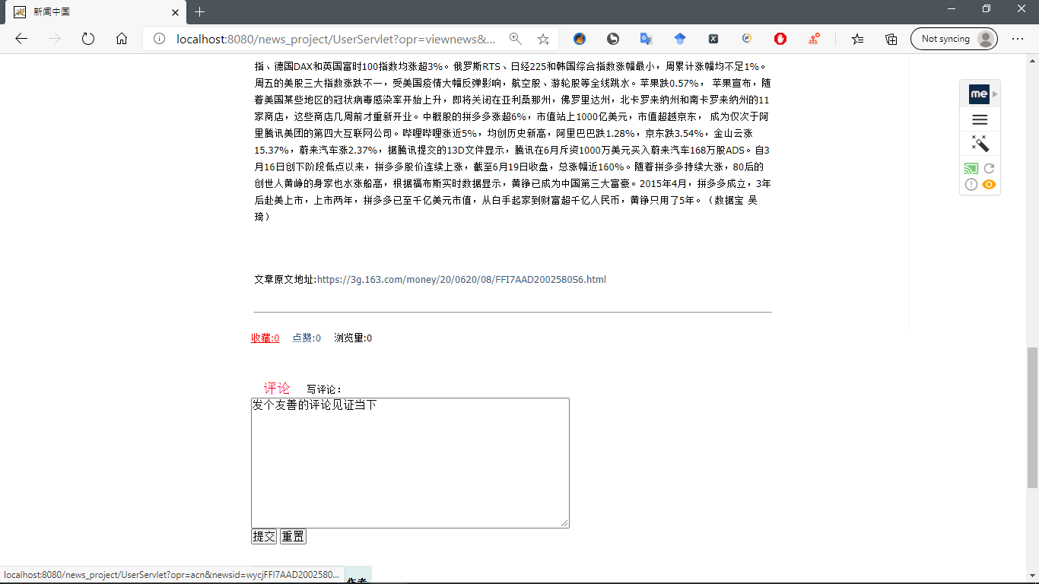The width and height of the screenshot is (1039, 584).
Task: Open the Collections panel
Action: click(891, 39)
